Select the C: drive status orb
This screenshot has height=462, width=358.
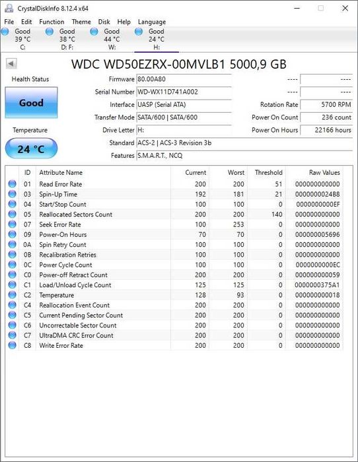5,32
